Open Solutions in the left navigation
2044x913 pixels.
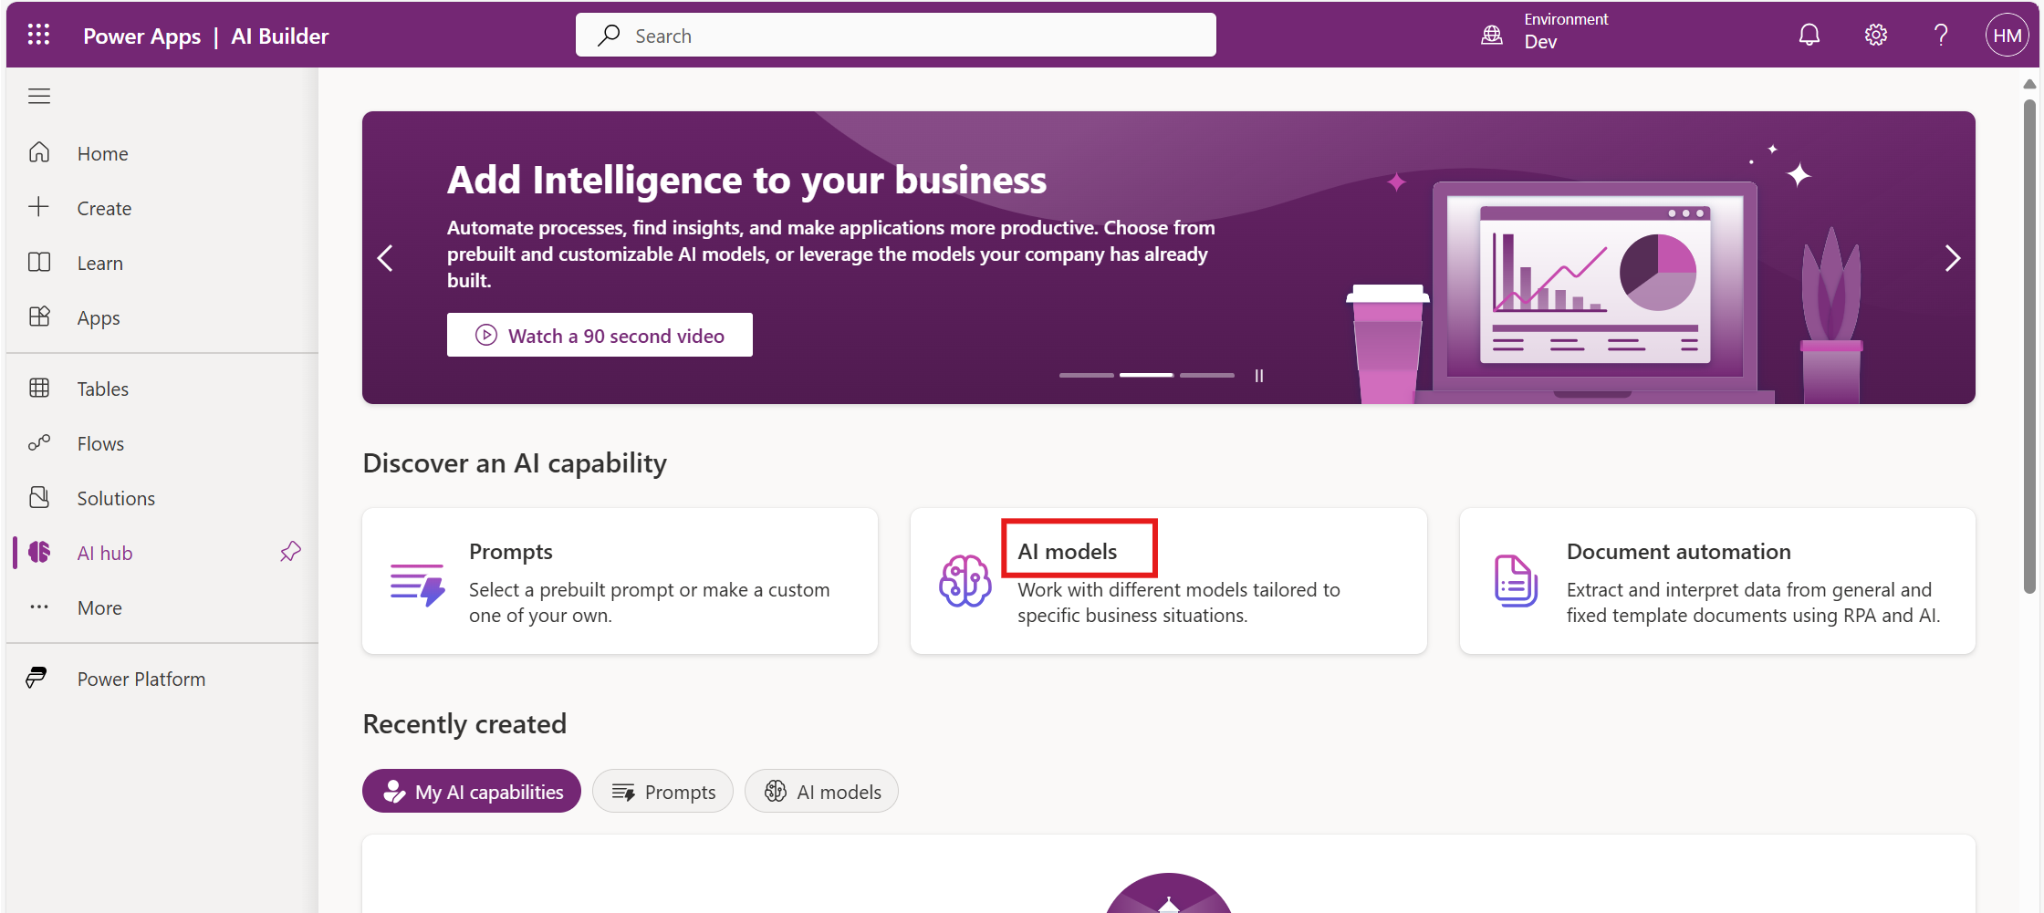[116, 498]
